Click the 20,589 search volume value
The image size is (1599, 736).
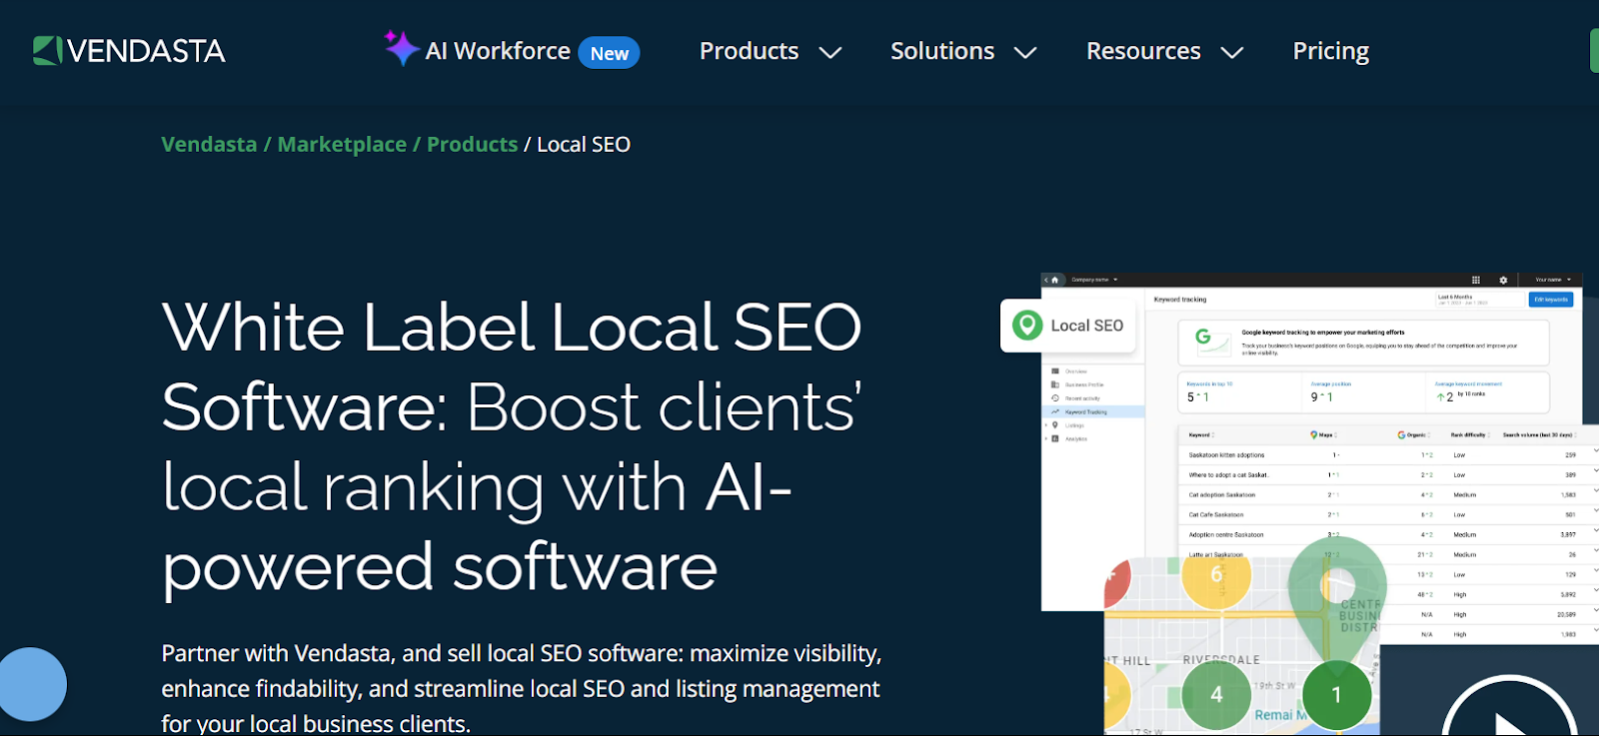click(x=1566, y=615)
